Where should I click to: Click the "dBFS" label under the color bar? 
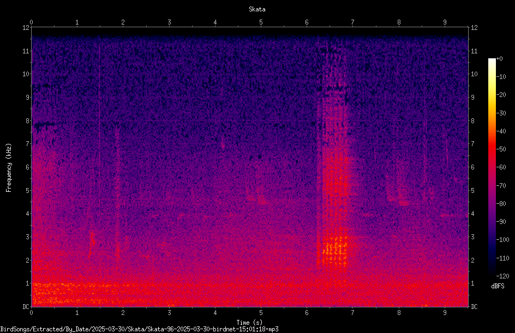[x=498, y=286]
